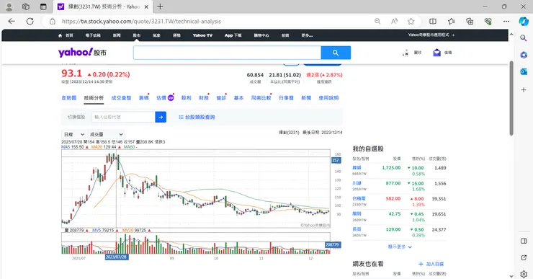The width and height of the screenshot is (533, 279).
Task: Click the 2023/07/28 date marker on chart
Action: (x=117, y=257)
